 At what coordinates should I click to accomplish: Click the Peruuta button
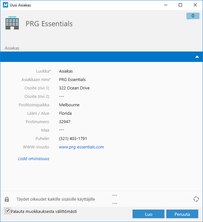[x=182, y=214]
